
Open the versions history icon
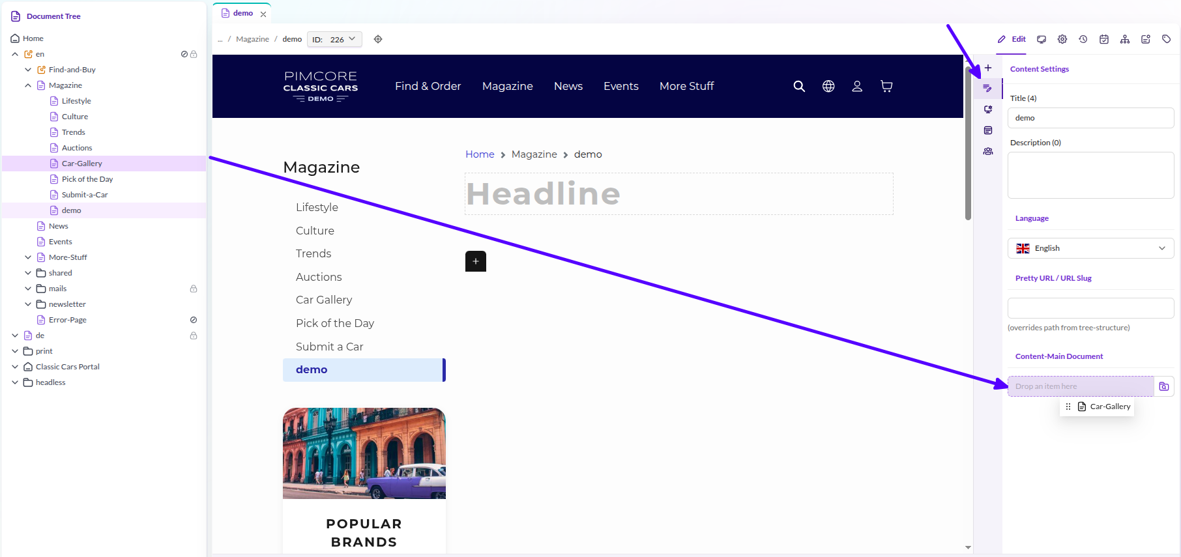click(1083, 39)
